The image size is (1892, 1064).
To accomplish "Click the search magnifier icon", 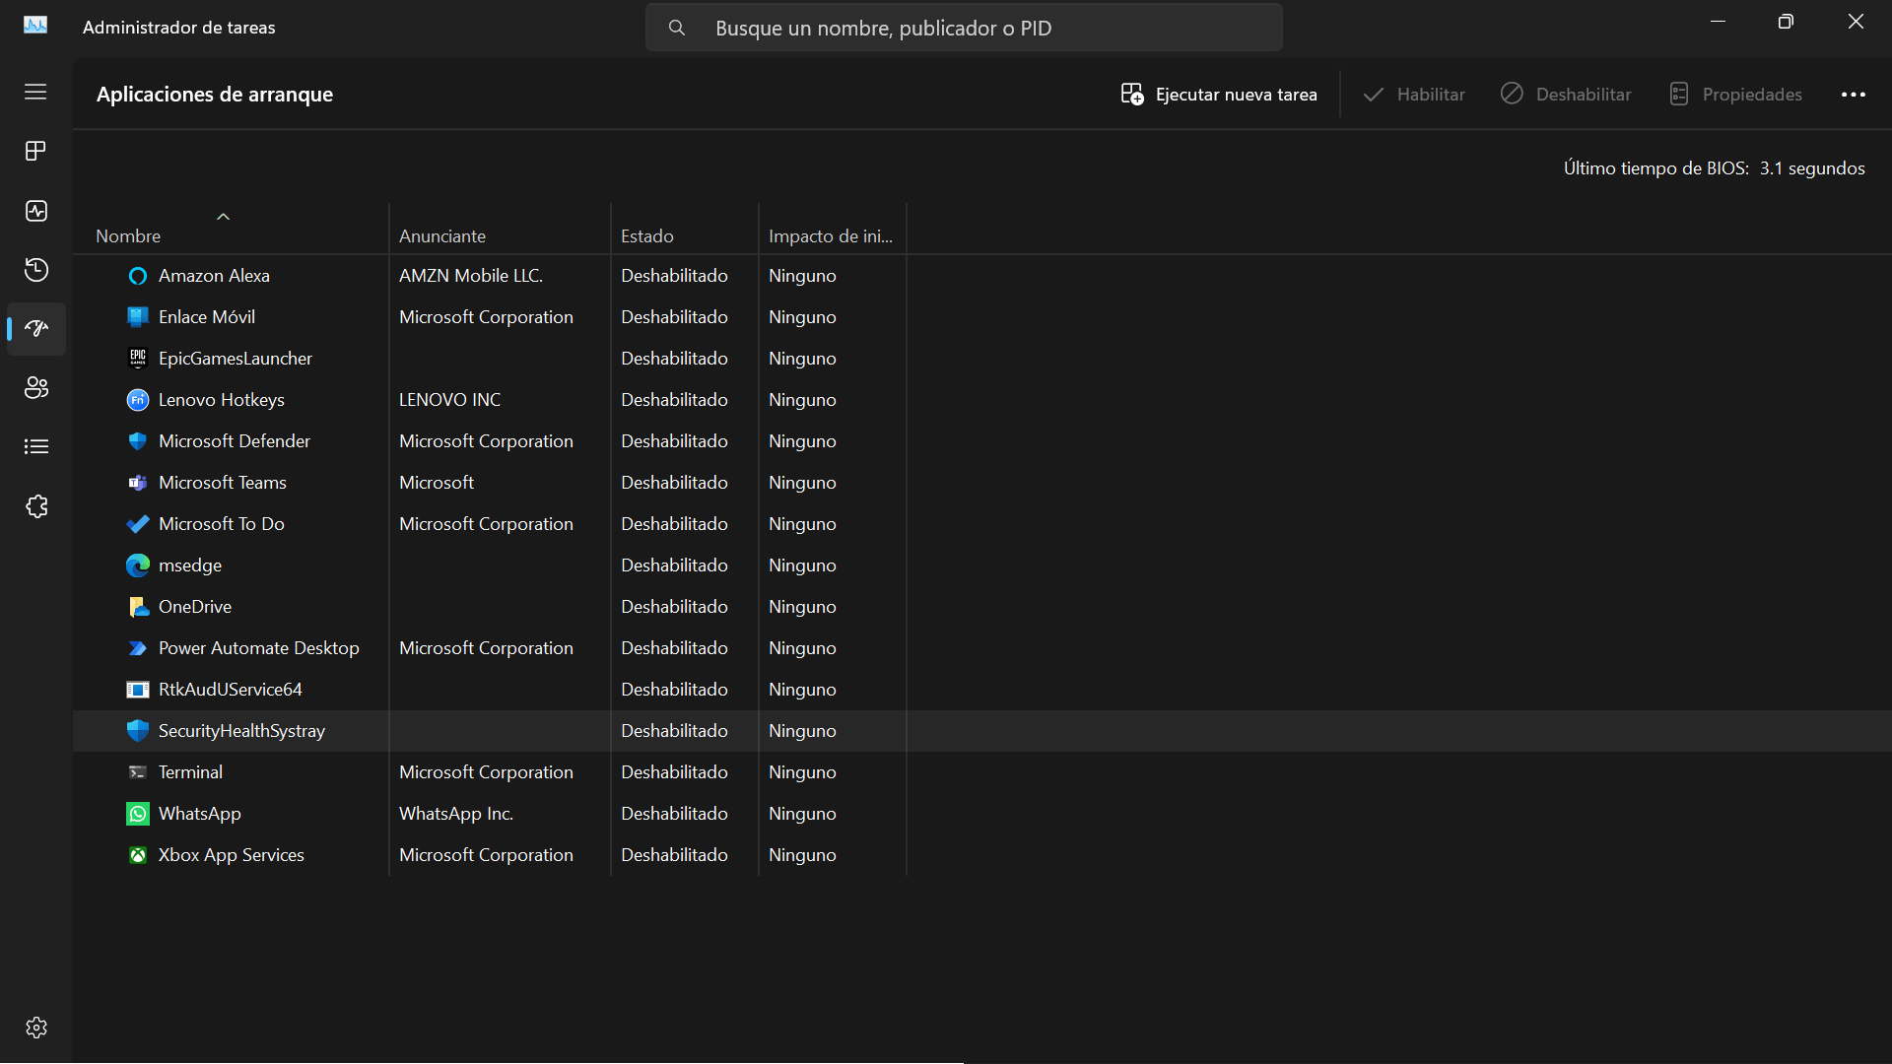I will point(676,28).
